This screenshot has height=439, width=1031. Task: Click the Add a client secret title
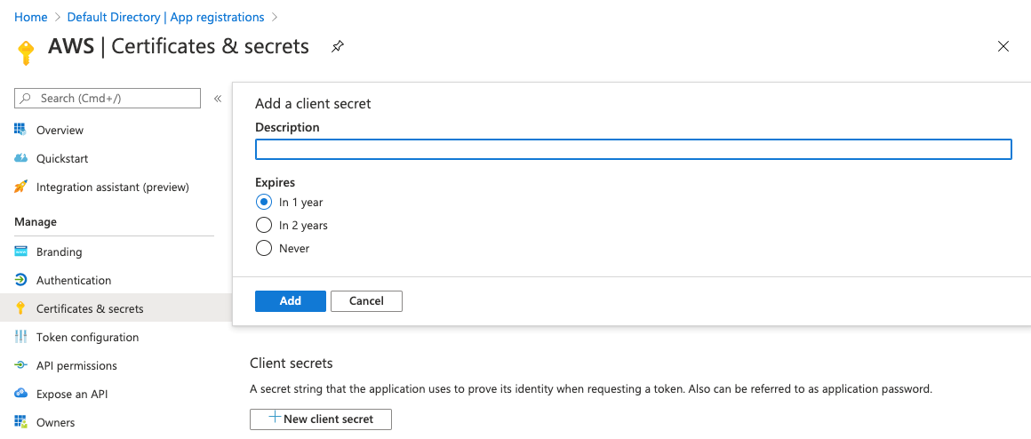(313, 103)
